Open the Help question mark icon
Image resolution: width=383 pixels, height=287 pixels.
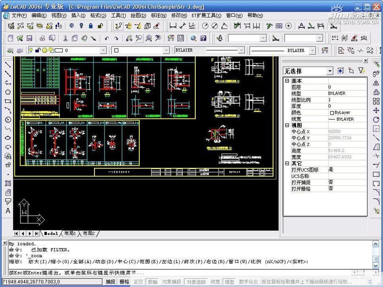click(203, 38)
